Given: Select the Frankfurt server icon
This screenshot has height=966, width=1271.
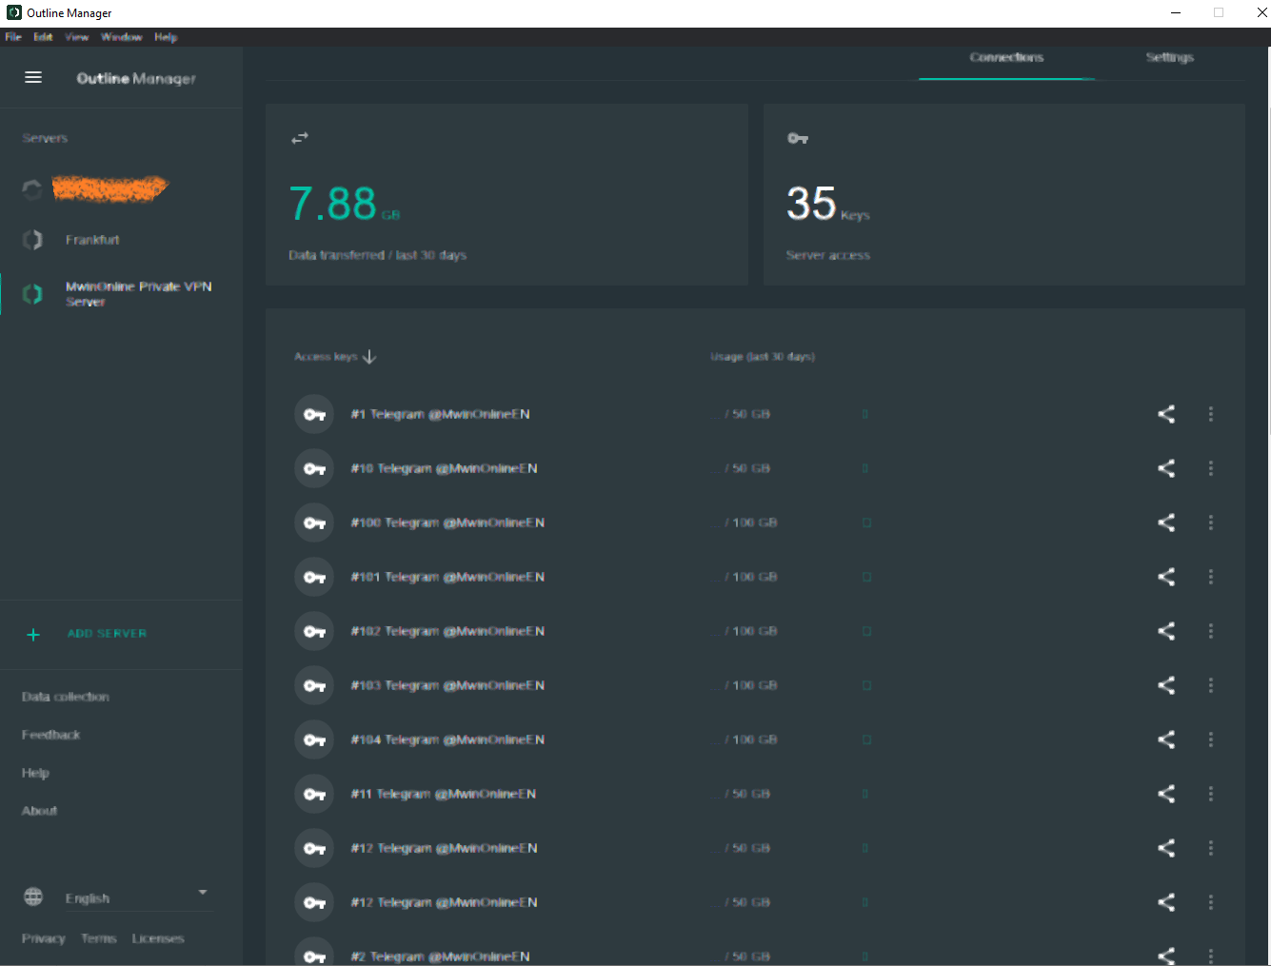Looking at the screenshot, I should (x=32, y=239).
